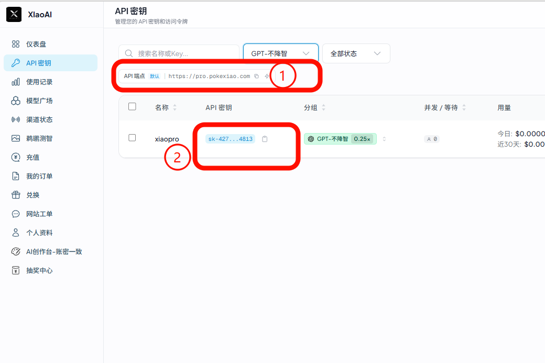Open 模型广场 cubes icon
This screenshot has height=363, width=545.
click(16, 101)
